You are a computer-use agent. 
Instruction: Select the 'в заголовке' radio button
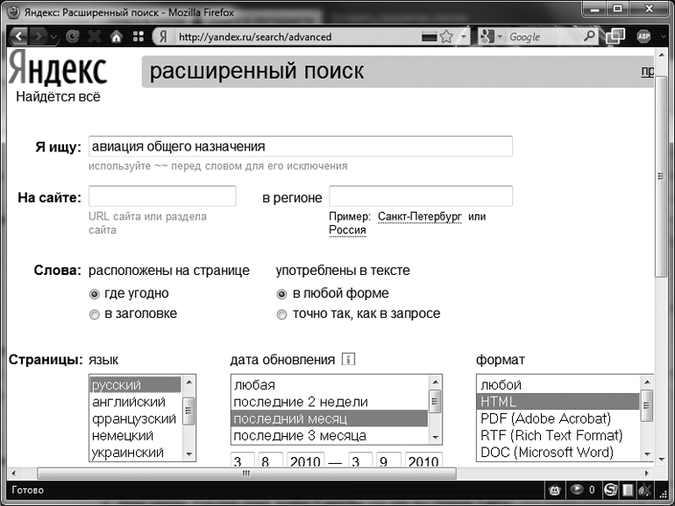(x=95, y=313)
